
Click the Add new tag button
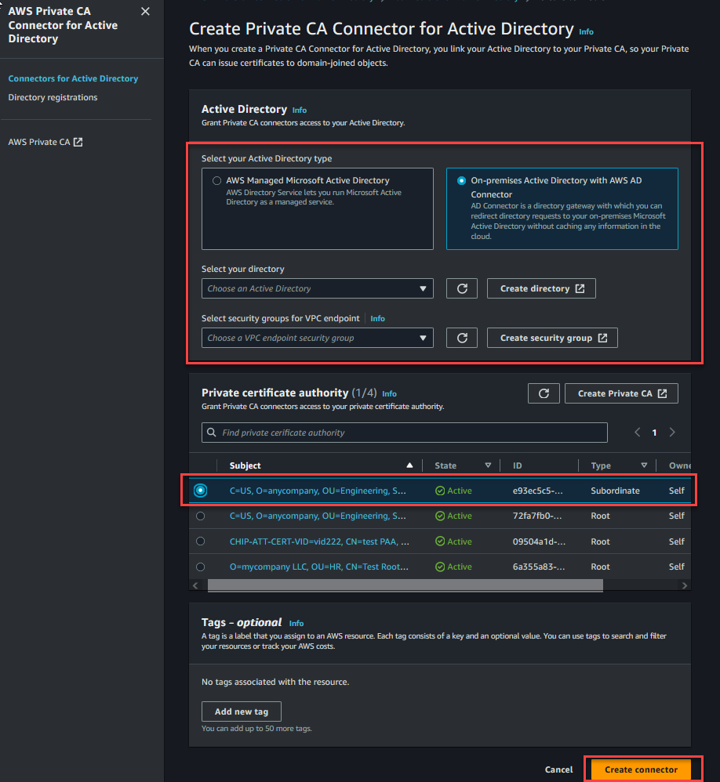tap(241, 711)
